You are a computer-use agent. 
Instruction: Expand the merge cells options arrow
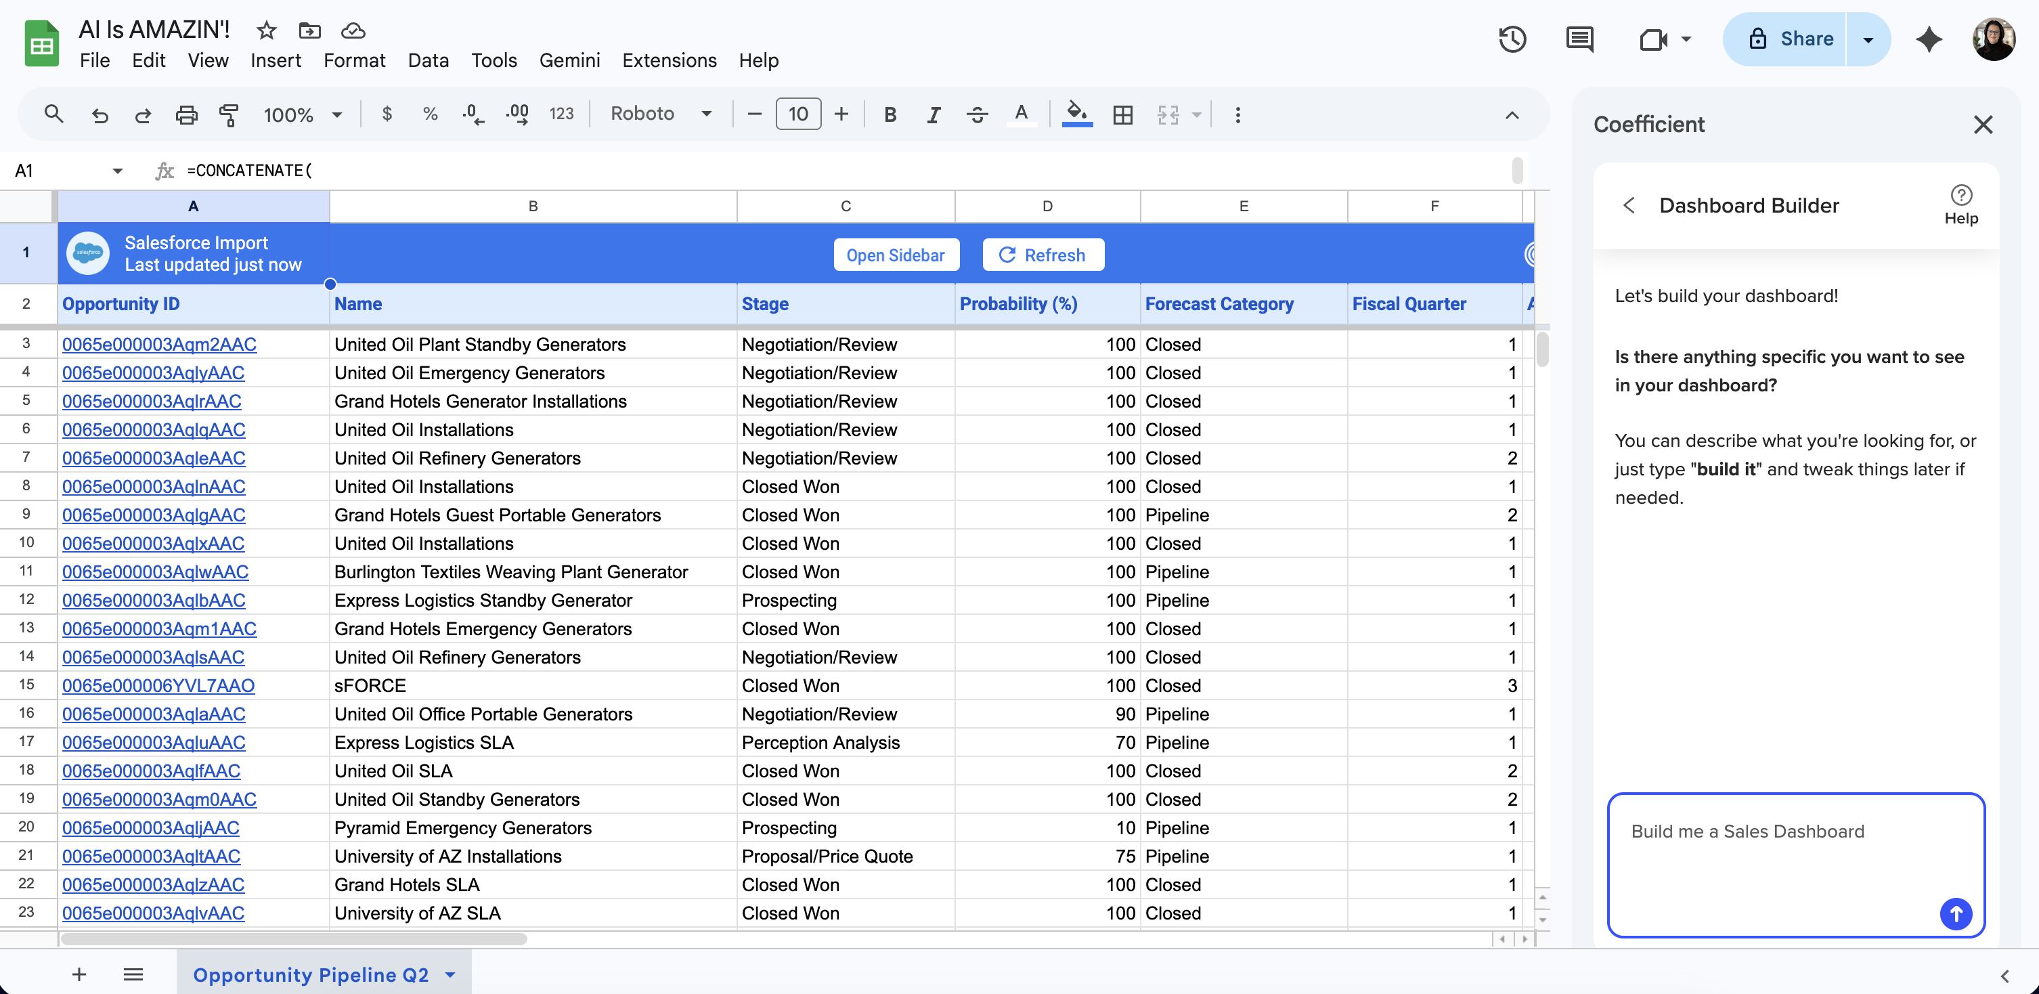coord(1197,114)
